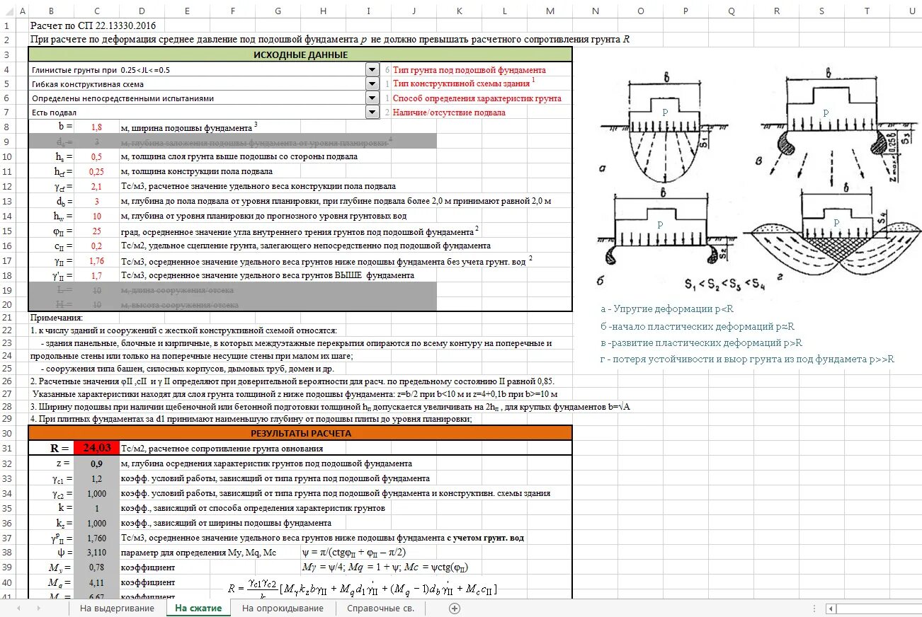
Task: Click the γc2 result cell '1,000'
Action: point(96,493)
